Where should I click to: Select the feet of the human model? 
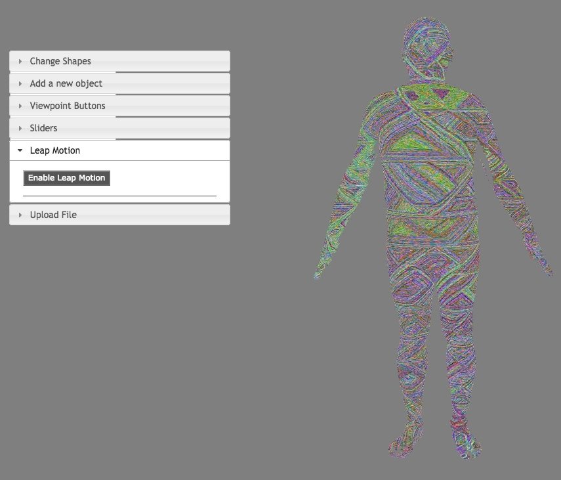pos(404,445)
